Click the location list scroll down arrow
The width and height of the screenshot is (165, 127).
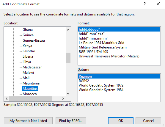(x=68, y=94)
